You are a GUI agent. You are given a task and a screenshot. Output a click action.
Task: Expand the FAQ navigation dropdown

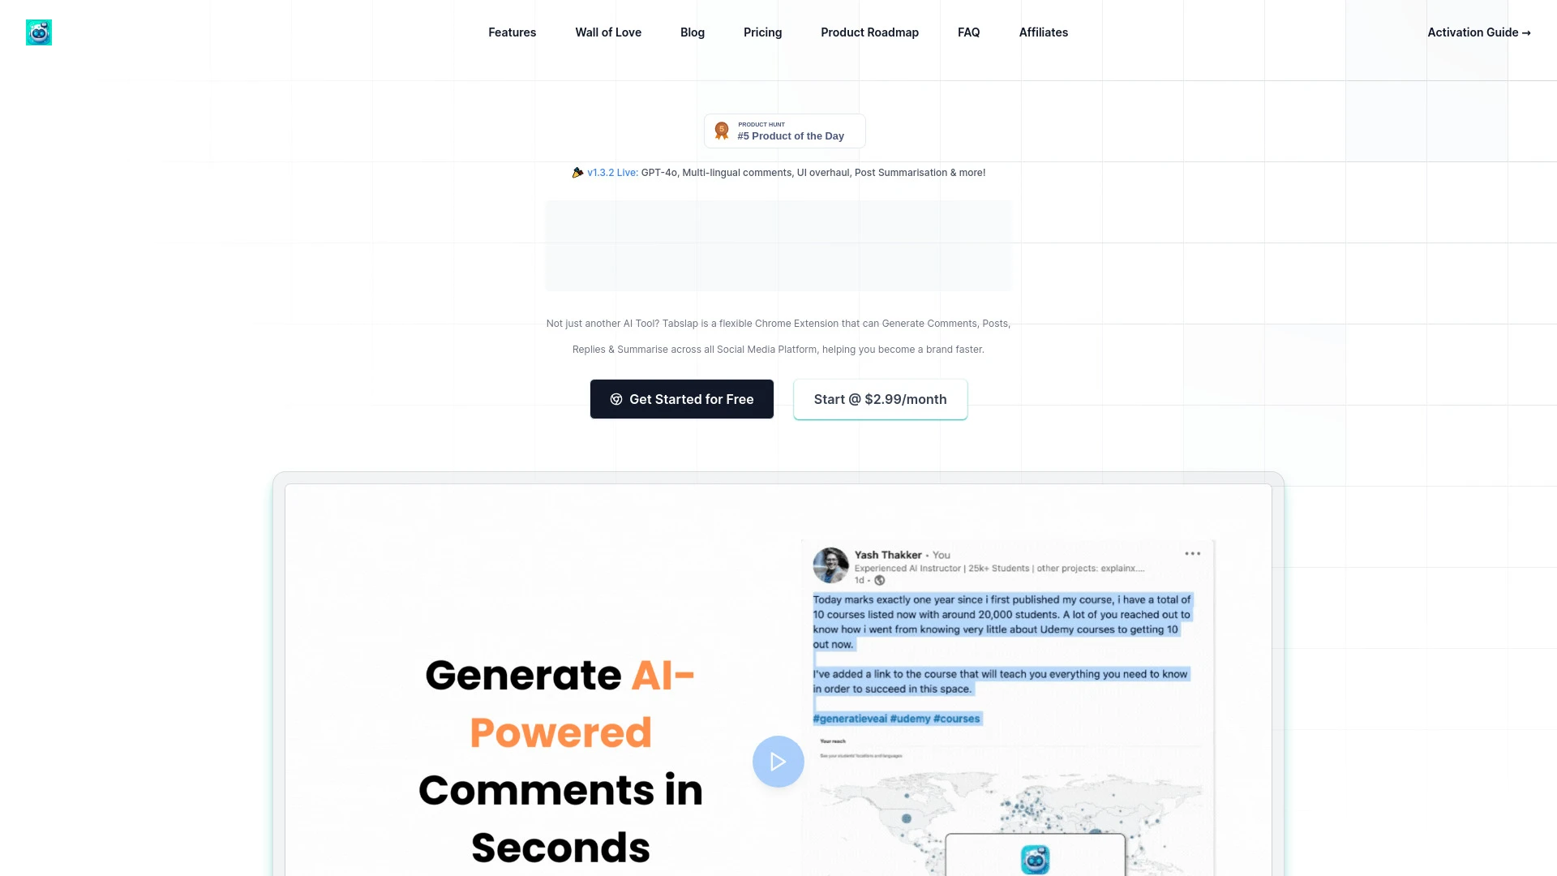[x=967, y=32]
